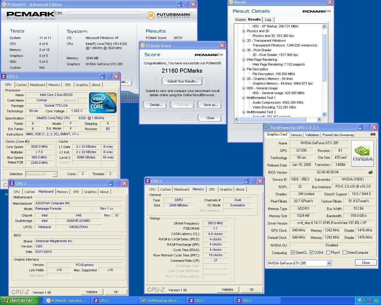Click the BIOS save chip icon in GPU-Z
Screen dimensions: 381x305
[x=371, y=172]
